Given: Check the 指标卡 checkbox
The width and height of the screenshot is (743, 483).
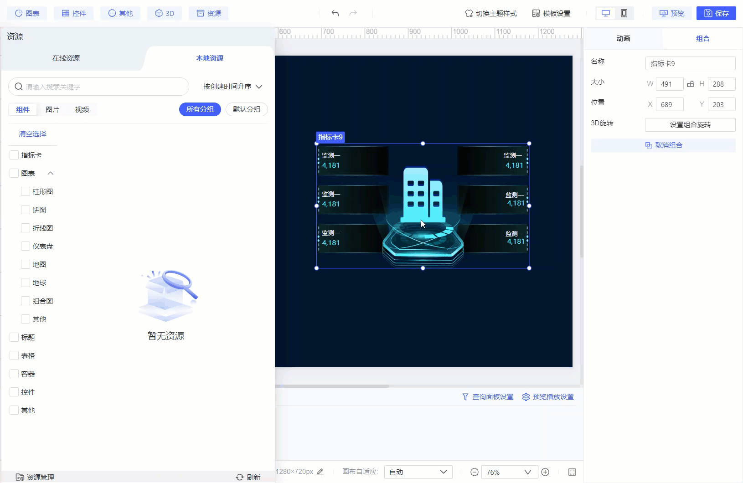Looking at the screenshot, I should tap(14, 155).
